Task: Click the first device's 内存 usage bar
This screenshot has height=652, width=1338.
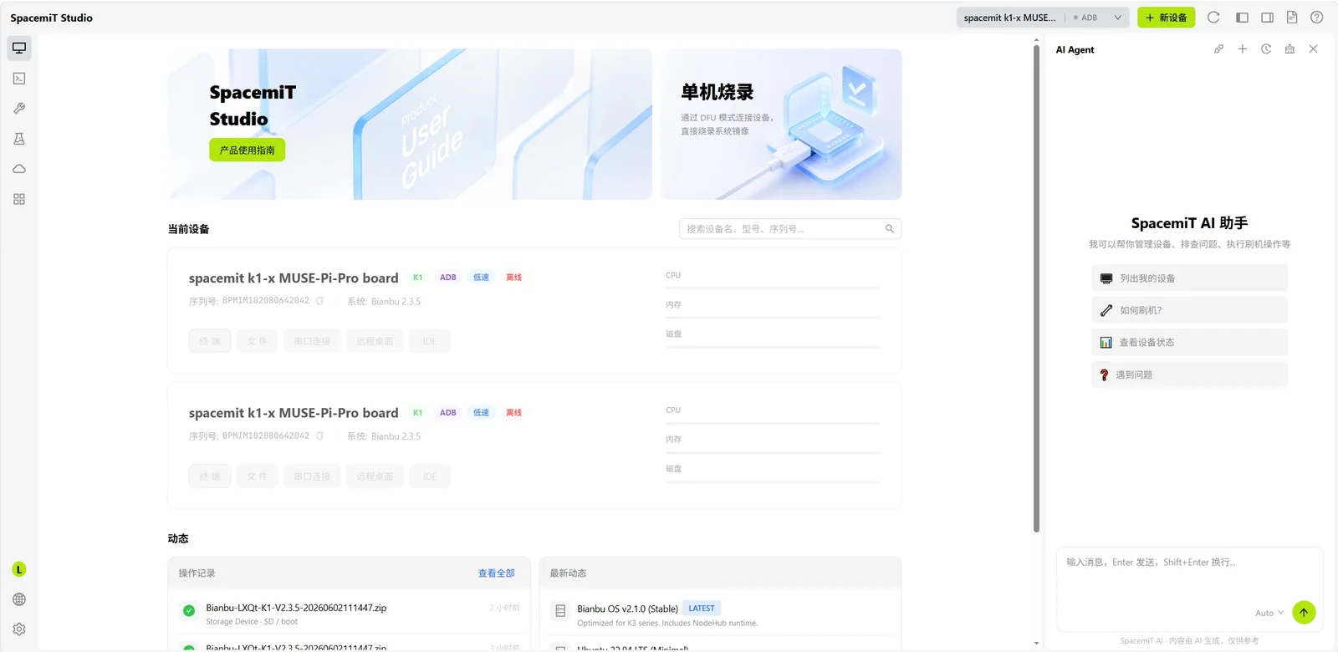Action: click(773, 318)
